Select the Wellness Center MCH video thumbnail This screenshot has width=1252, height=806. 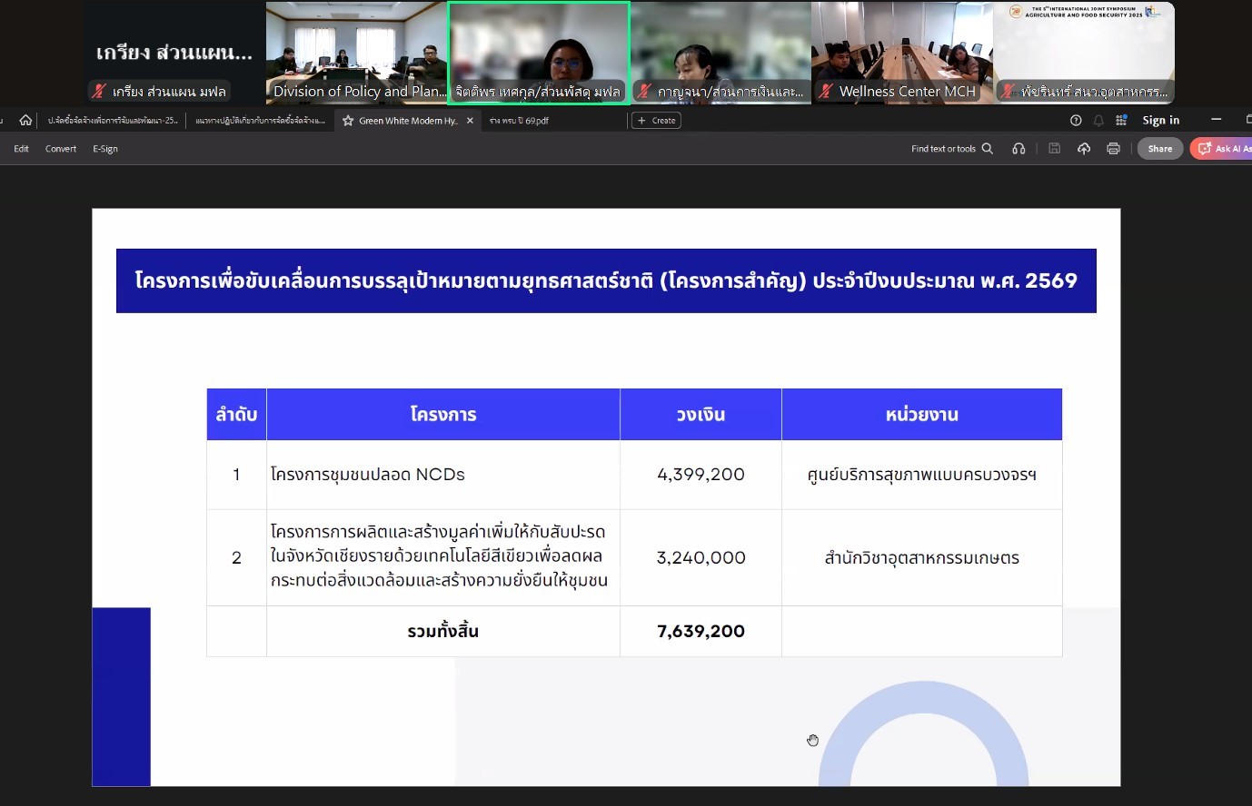901,53
